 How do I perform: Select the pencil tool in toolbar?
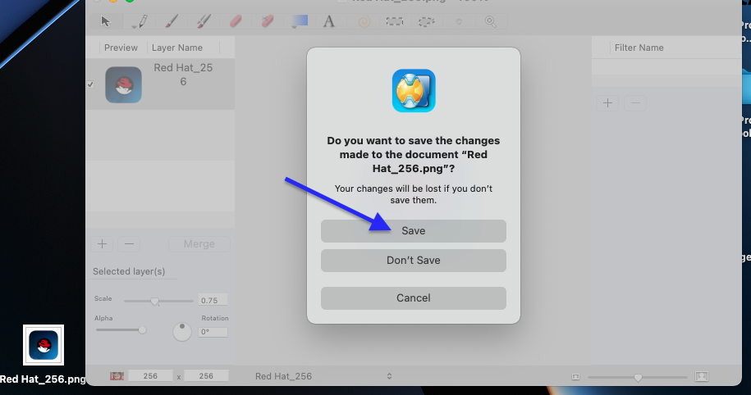140,21
